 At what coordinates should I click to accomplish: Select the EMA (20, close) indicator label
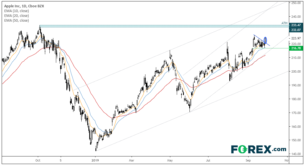[17, 16]
